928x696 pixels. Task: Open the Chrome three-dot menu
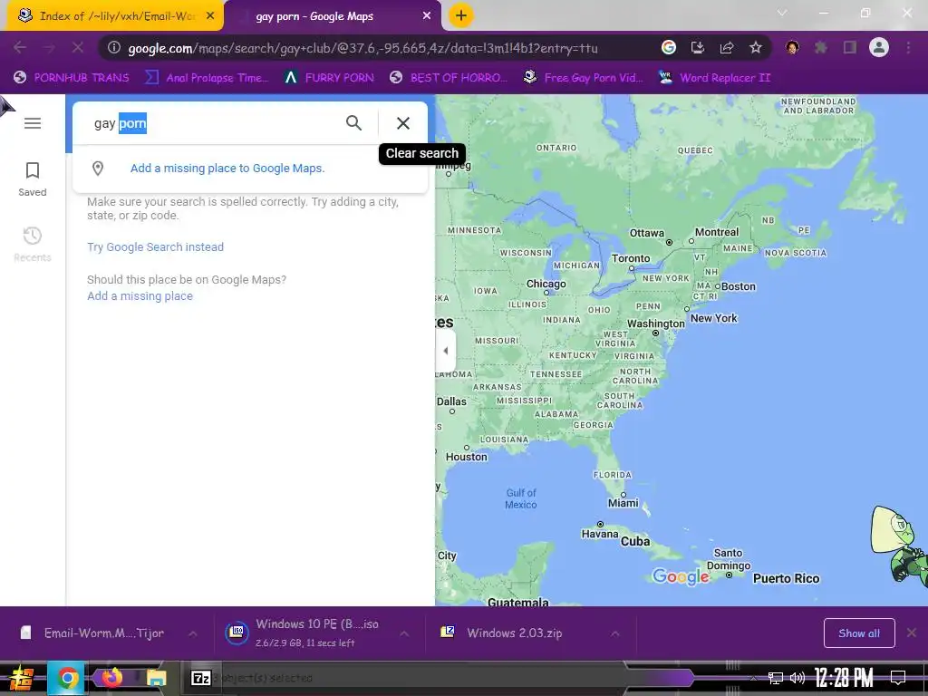coord(908,47)
